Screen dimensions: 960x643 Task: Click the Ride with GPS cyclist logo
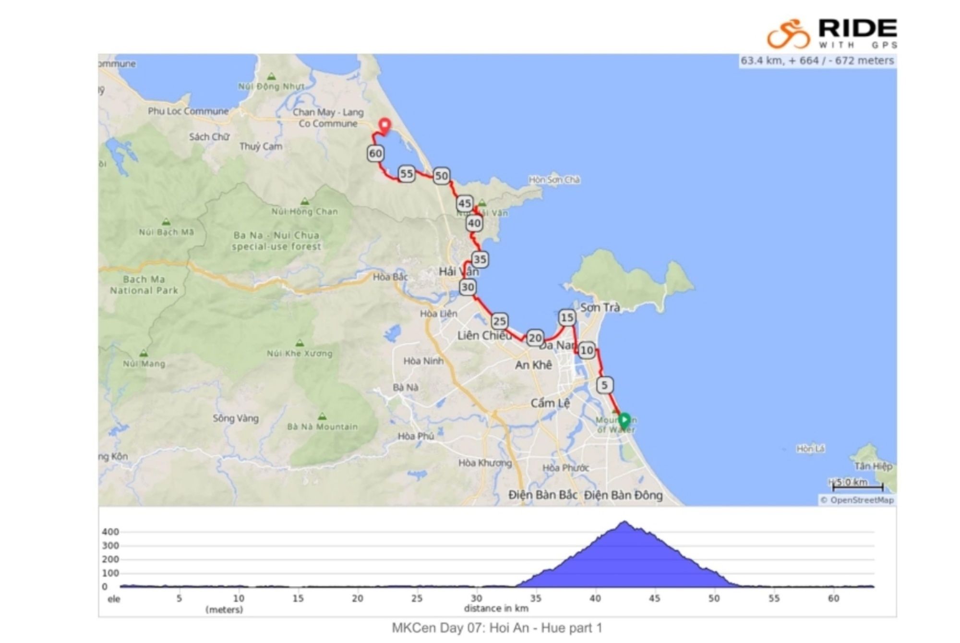coord(788,34)
